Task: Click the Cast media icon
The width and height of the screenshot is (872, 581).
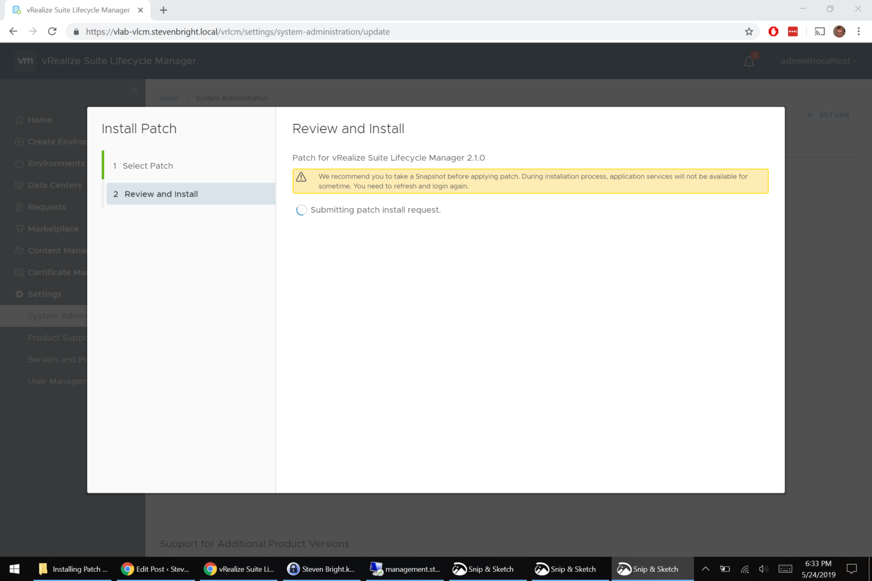Action: point(819,32)
